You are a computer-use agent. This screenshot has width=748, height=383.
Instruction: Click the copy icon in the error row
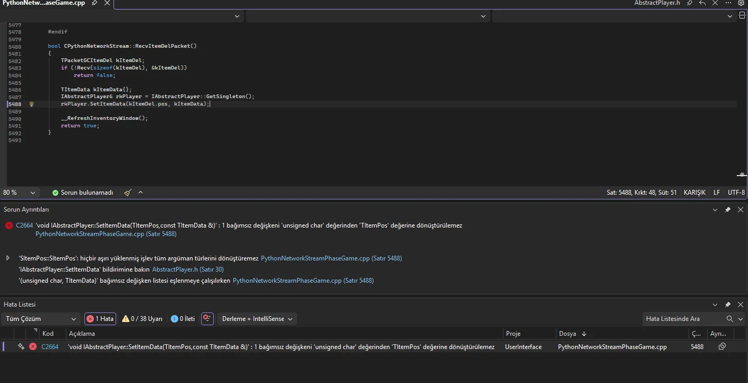point(721,346)
